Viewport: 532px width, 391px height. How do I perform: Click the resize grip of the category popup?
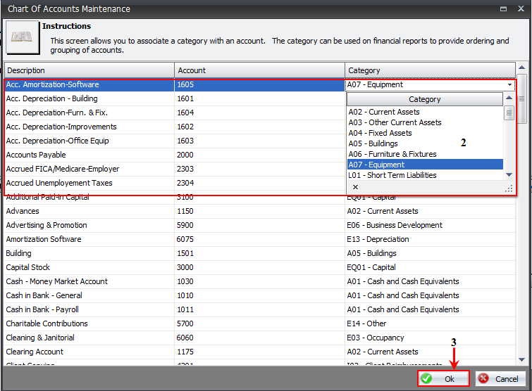[508, 188]
